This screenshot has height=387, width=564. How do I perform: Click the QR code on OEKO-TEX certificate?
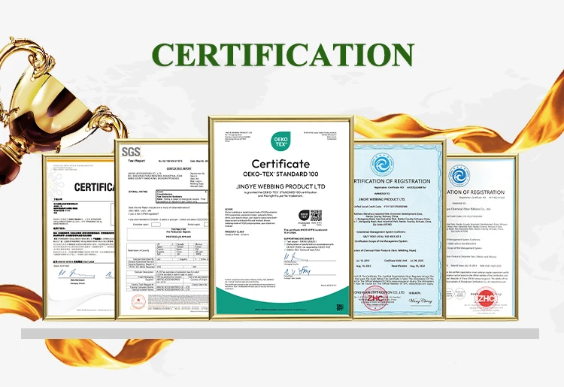(316, 216)
